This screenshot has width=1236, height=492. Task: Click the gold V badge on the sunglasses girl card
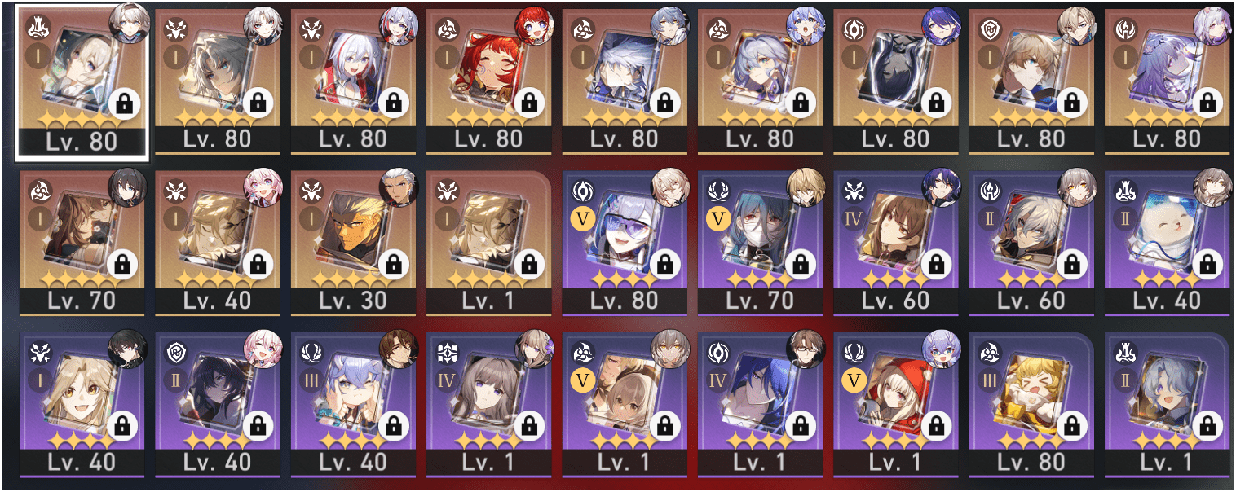583,220
